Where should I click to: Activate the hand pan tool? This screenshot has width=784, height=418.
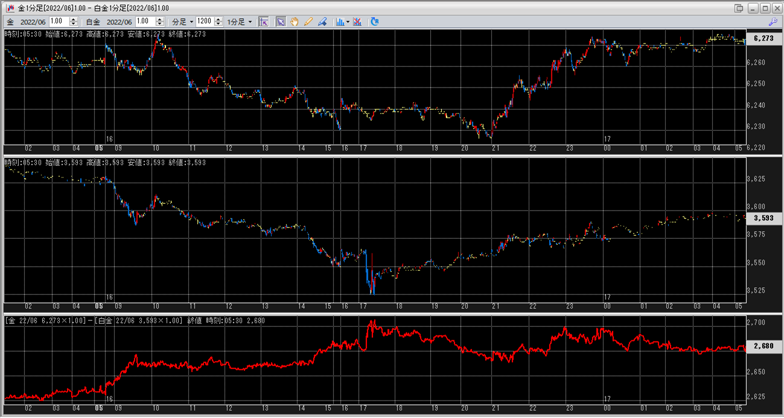[295, 22]
